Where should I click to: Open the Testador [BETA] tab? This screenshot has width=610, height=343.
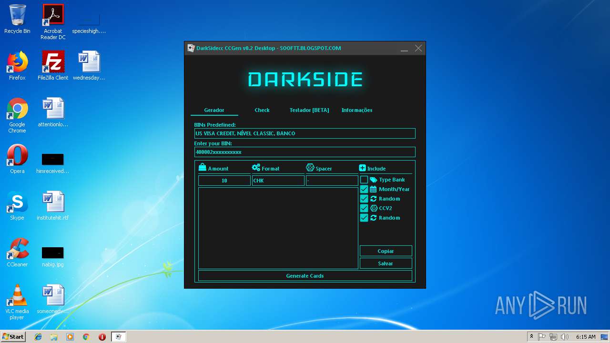pos(309,110)
